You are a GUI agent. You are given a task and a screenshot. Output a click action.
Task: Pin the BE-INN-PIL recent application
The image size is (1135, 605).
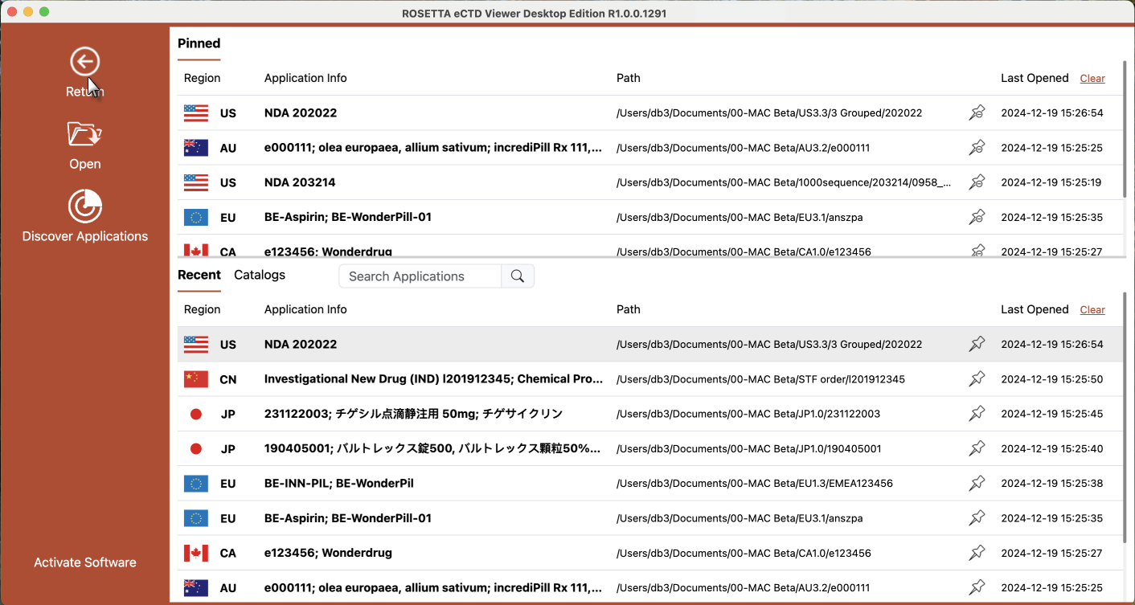977,484
